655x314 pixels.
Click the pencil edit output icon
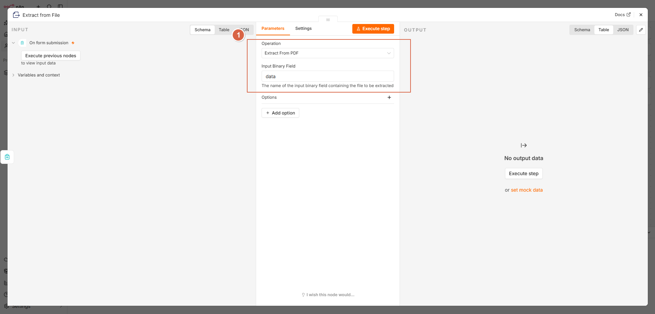[641, 30]
